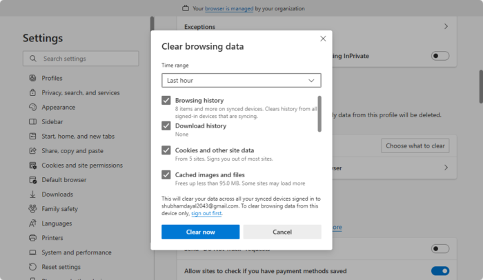483x280 pixels.
Task: Click the Cancel button
Action: [282, 232]
